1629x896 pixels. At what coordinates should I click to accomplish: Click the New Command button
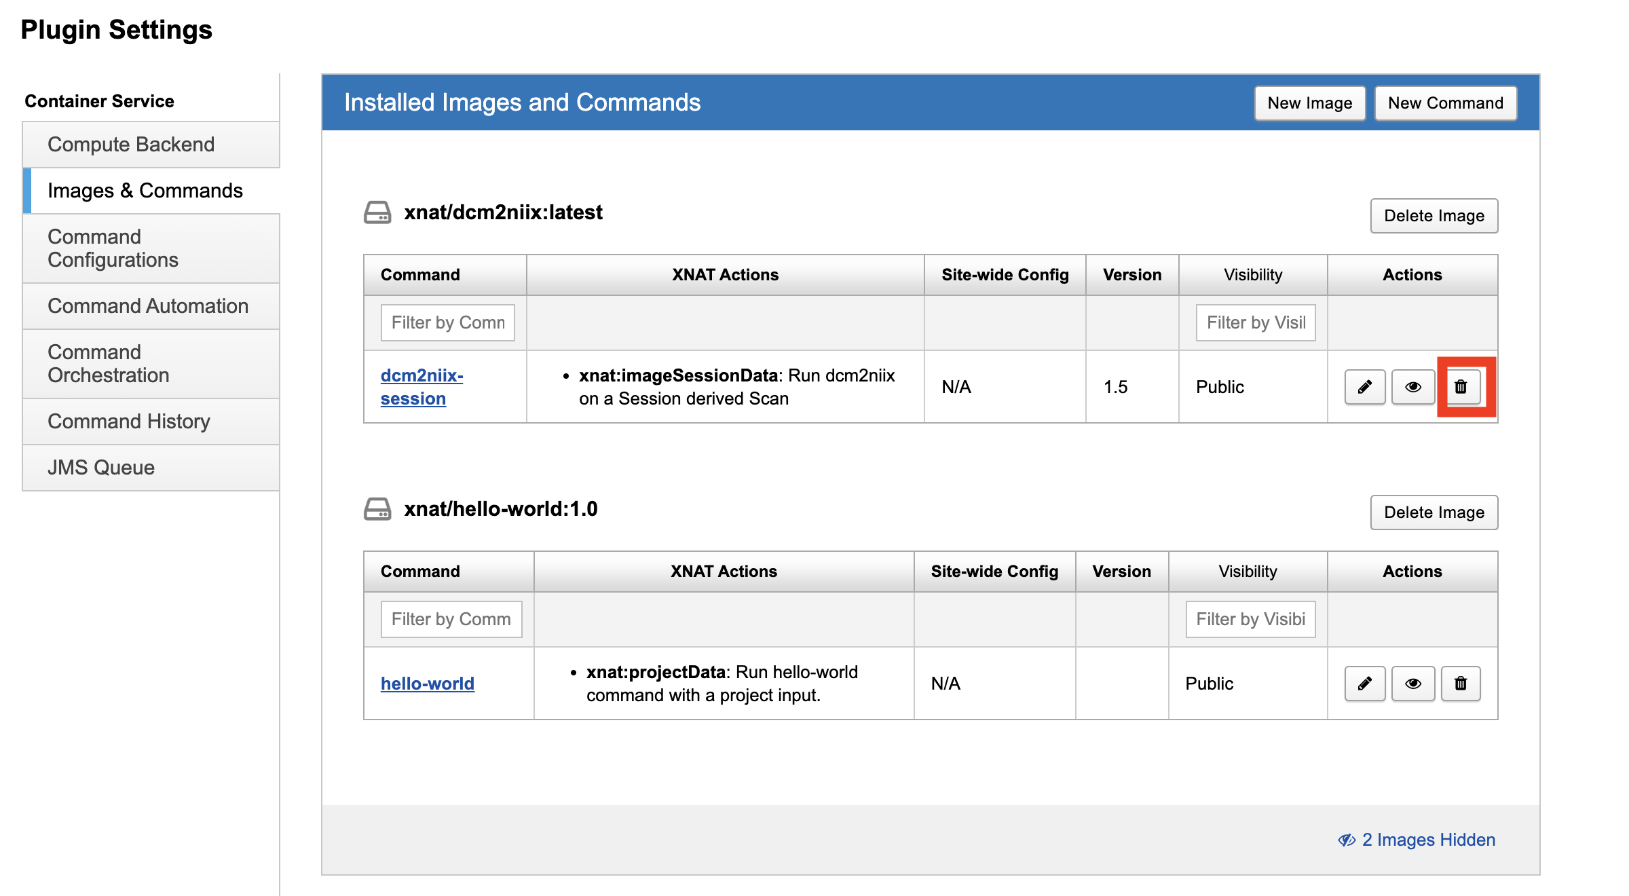[x=1445, y=103]
